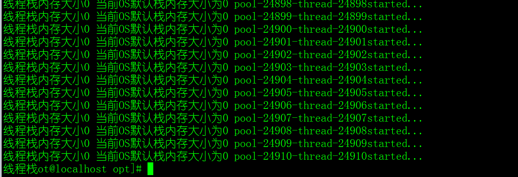Click the pool-24906-thread-24906started text
Viewport: 518px width, 177px height.
point(328,106)
